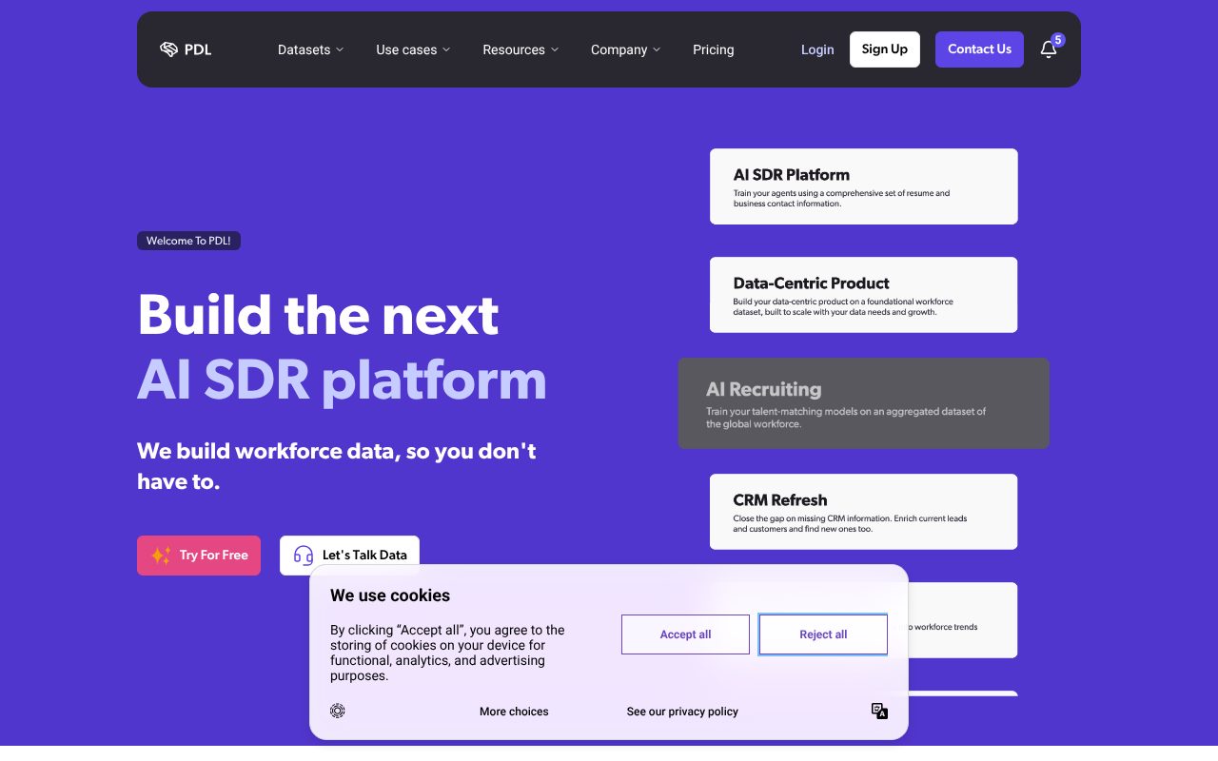Open See our privacy policy link
The height and width of the screenshot is (761, 1218).
pyautogui.click(x=682, y=712)
